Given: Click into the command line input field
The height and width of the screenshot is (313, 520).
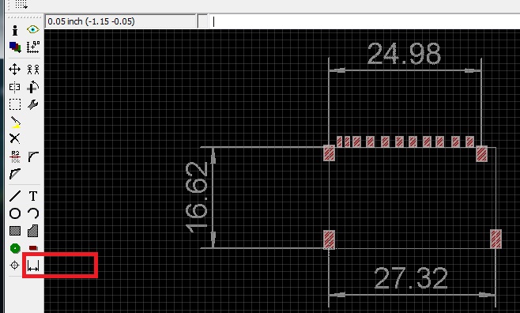Looking at the screenshot, I should [365, 21].
